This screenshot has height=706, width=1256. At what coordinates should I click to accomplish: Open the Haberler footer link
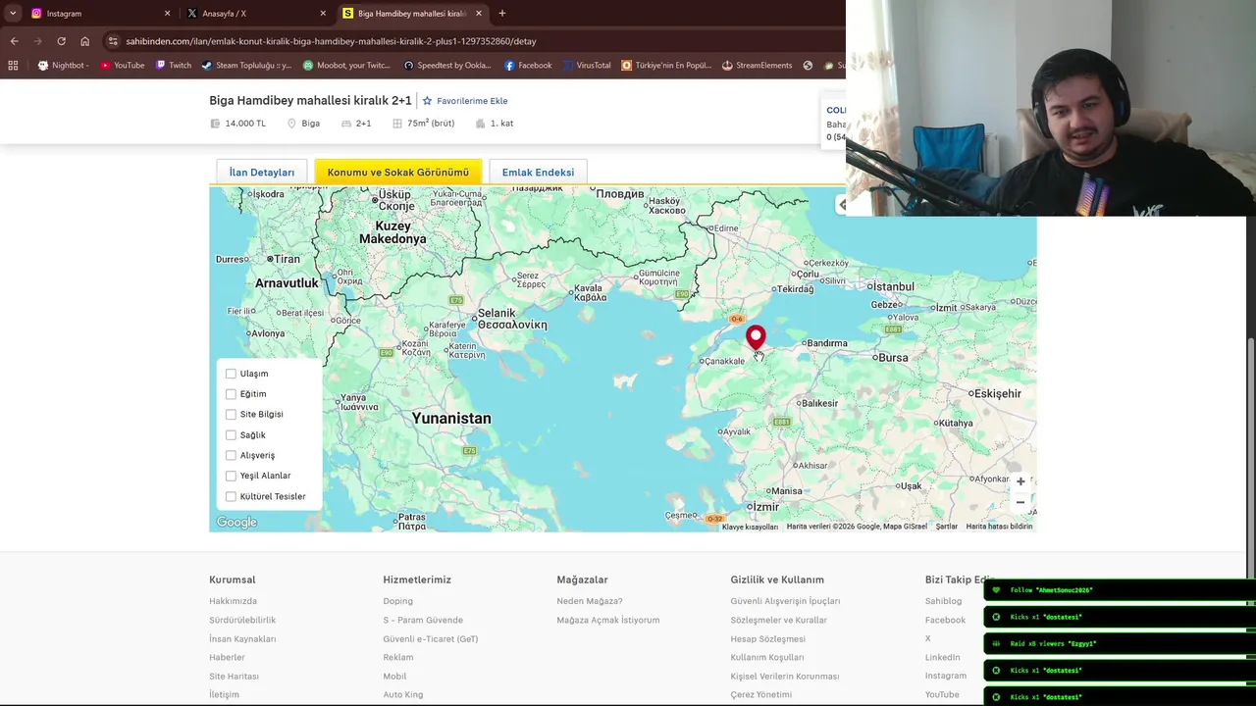point(227,657)
